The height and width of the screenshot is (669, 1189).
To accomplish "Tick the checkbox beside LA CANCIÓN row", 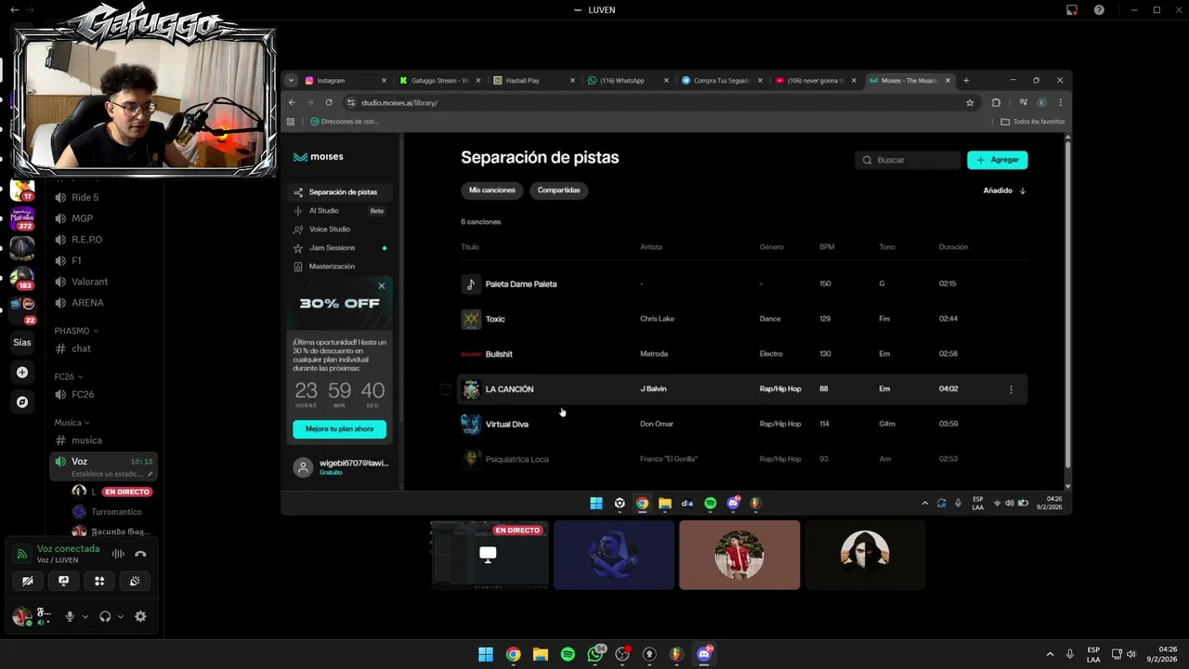I will (445, 389).
